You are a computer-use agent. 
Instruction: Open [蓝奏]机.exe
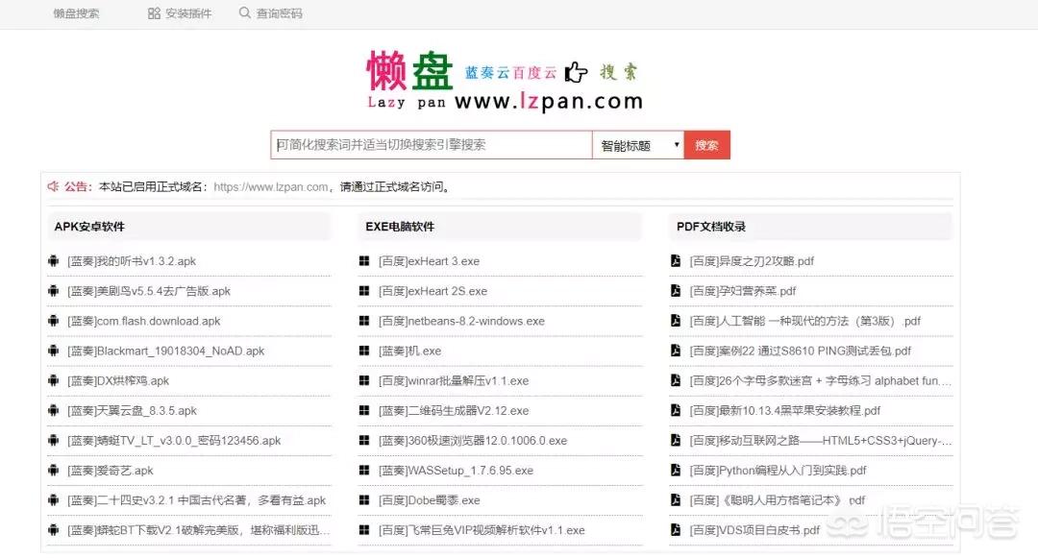(x=409, y=352)
